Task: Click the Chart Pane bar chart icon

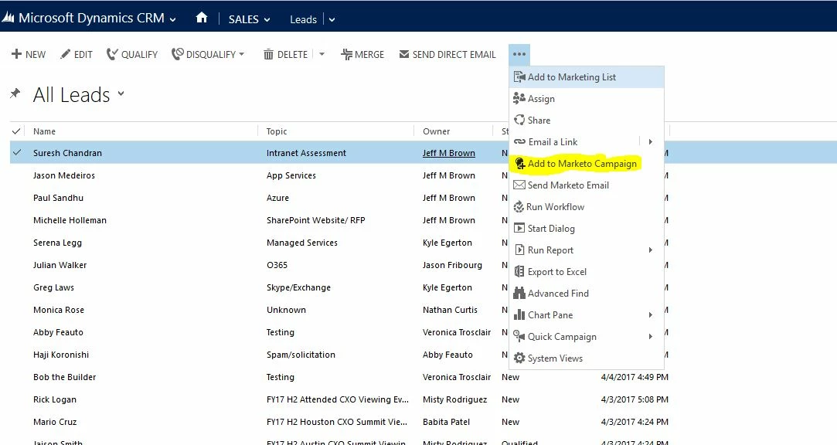Action: point(519,314)
